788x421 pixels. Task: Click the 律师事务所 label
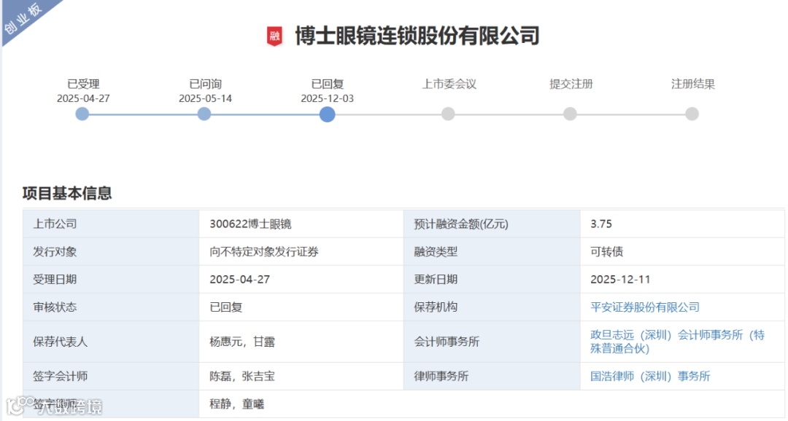point(441,377)
